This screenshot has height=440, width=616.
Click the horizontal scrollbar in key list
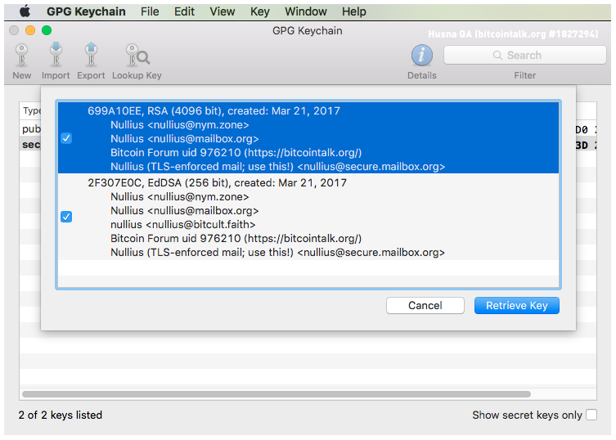pos(277,394)
